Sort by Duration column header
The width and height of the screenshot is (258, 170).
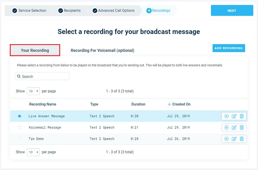(138, 104)
